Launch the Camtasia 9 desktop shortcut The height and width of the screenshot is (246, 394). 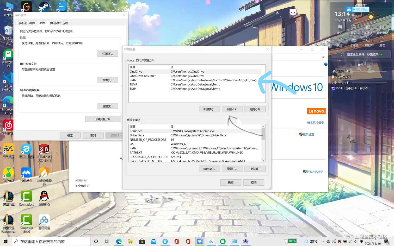(26, 198)
